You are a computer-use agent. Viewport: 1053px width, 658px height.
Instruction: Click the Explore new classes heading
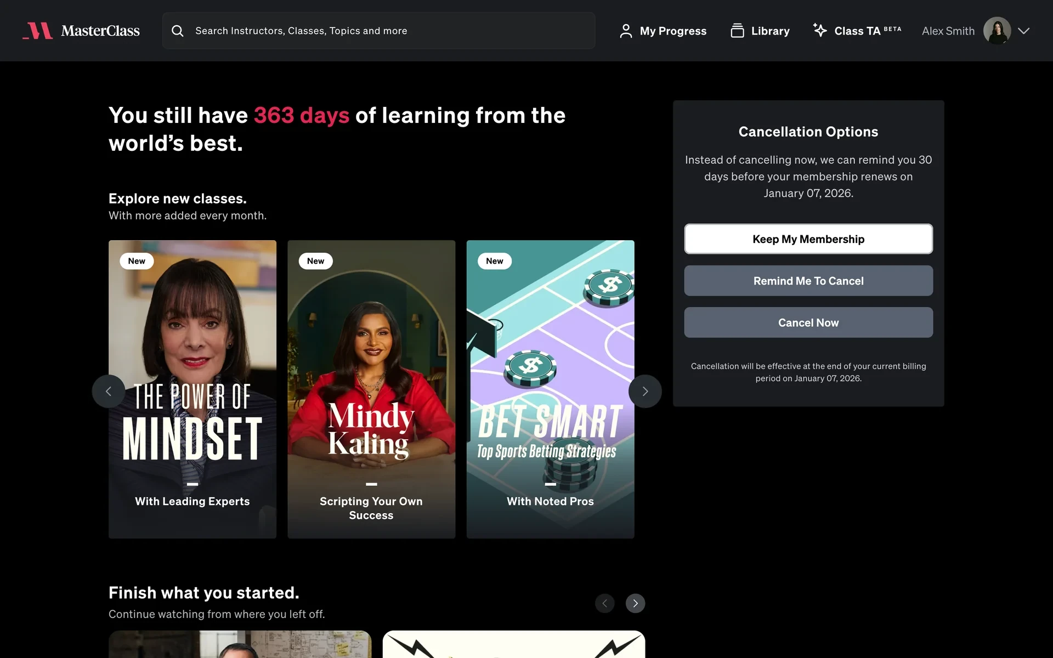point(178,198)
